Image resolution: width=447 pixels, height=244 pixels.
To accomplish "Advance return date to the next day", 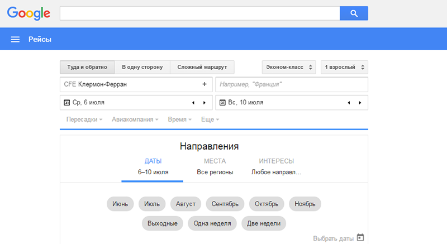I will pyautogui.click(x=360, y=103).
